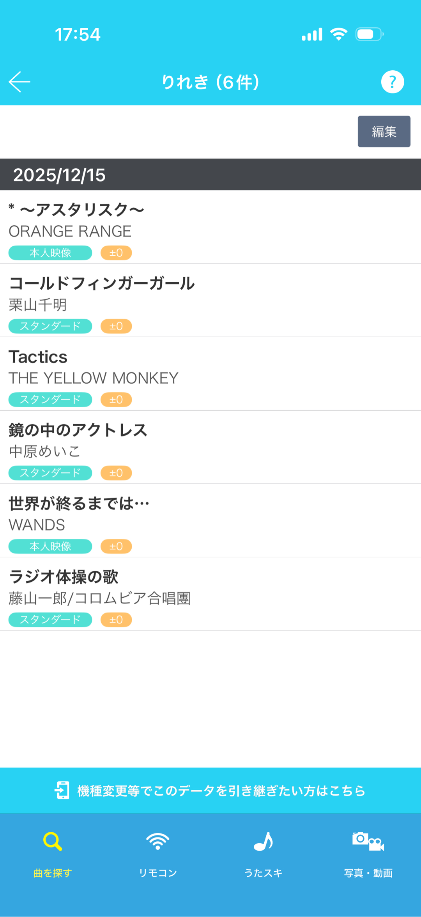421x917 pixels.
Task: Select the song ＊～アスタリスク～
Action: 77,210
